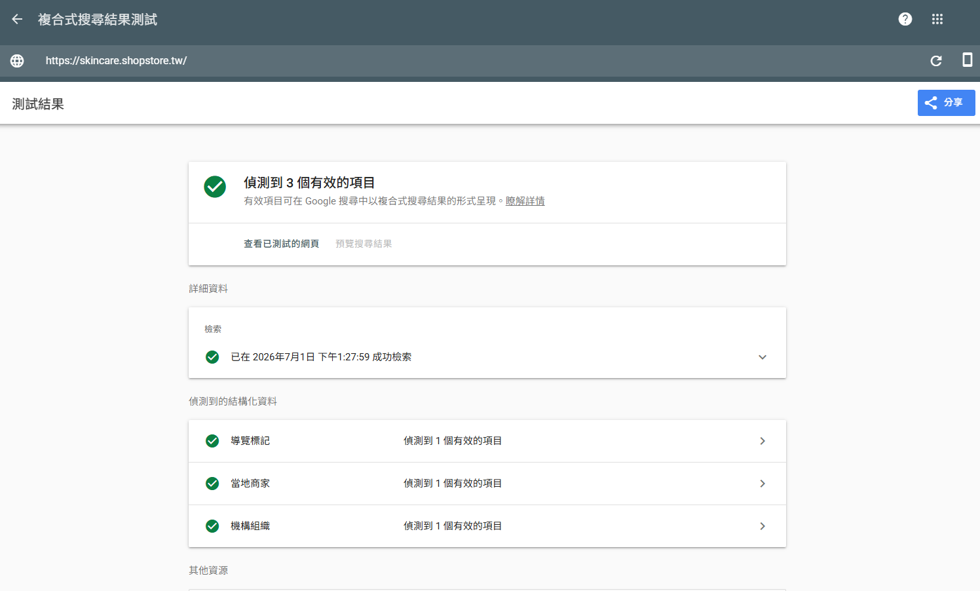Open the 當地商家 row chevron
This screenshot has width=980, height=591.
763,484
